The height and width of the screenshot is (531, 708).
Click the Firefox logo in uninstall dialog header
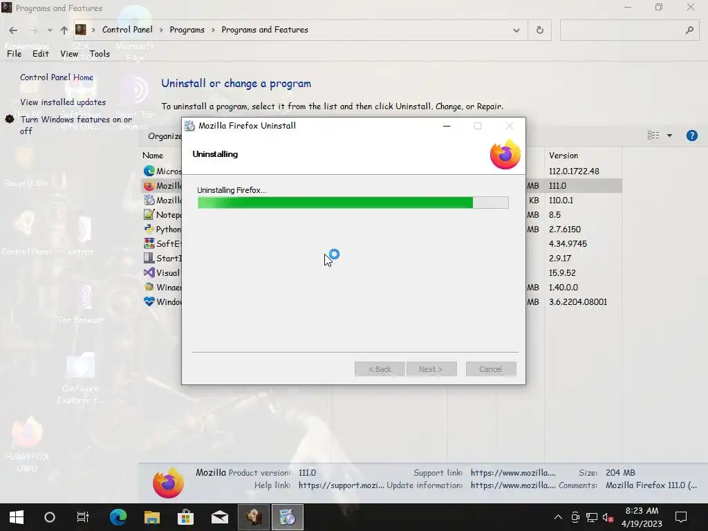pos(505,154)
